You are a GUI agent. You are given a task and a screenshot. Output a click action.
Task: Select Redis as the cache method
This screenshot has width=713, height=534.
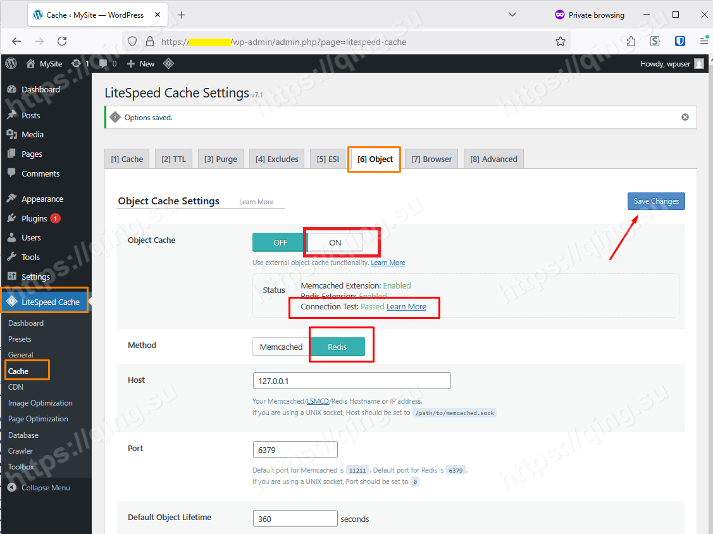(337, 347)
